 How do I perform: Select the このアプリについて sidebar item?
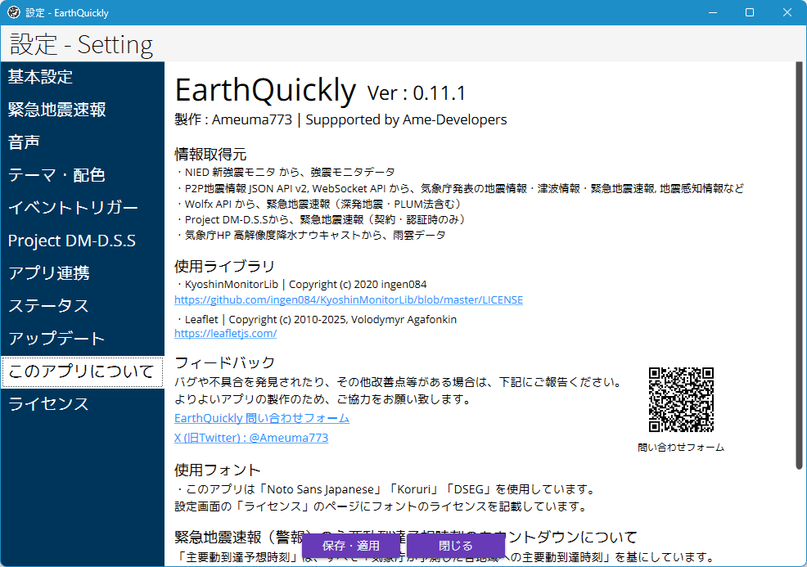pos(83,371)
